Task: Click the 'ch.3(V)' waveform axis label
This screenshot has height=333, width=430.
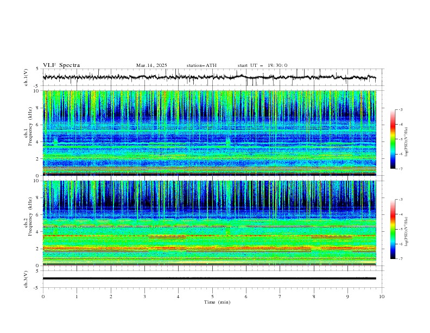Action: (x=26, y=279)
